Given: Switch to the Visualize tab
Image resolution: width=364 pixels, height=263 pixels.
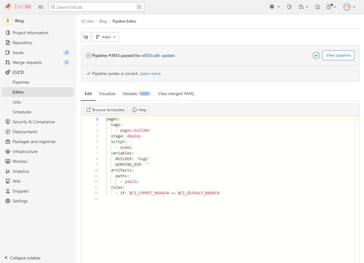Looking at the screenshot, I should coord(107,93).
